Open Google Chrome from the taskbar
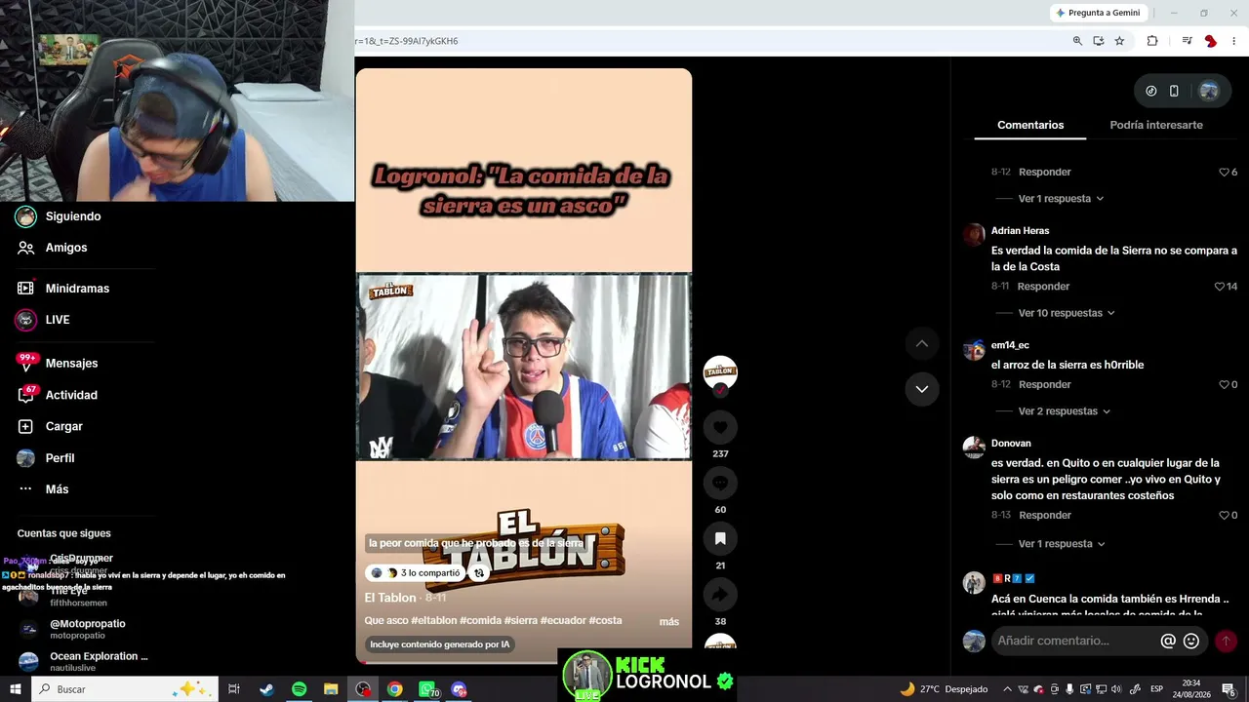 pos(394,689)
